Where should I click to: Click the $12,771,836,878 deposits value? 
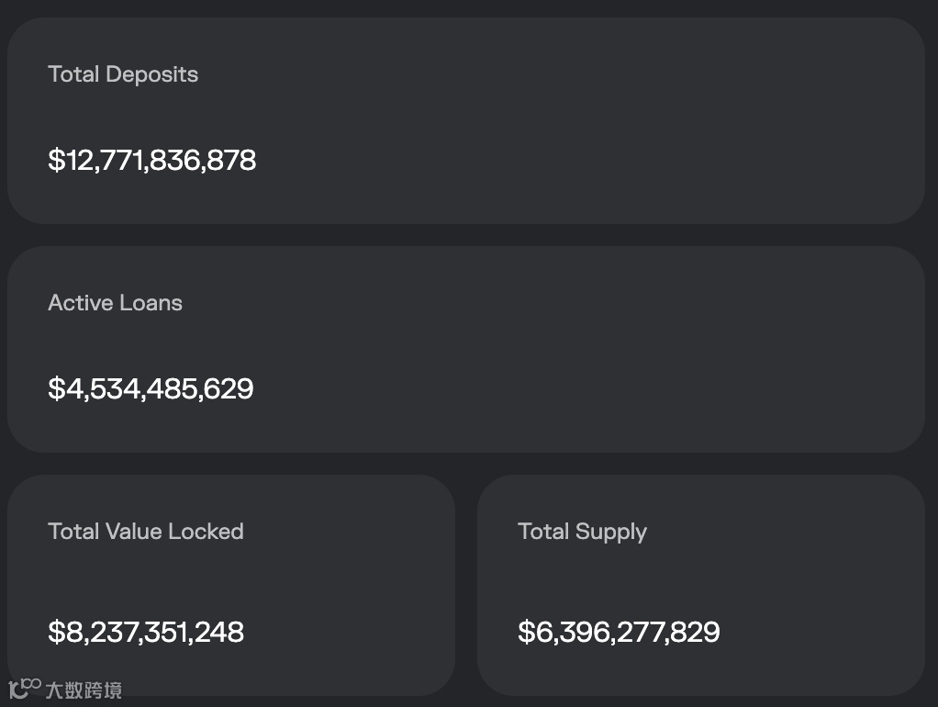pos(152,161)
